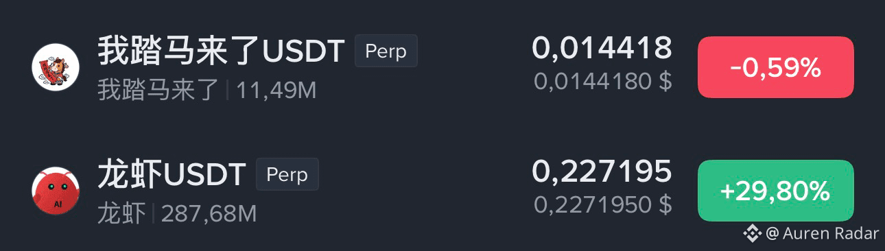Image resolution: width=885 pixels, height=251 pixels.
Task: Select the 龙虾USDT list row
Action: tap(442, 191)
